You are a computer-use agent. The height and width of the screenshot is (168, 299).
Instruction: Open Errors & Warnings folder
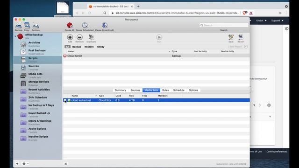pyautogui.click(x=38, y=122)
